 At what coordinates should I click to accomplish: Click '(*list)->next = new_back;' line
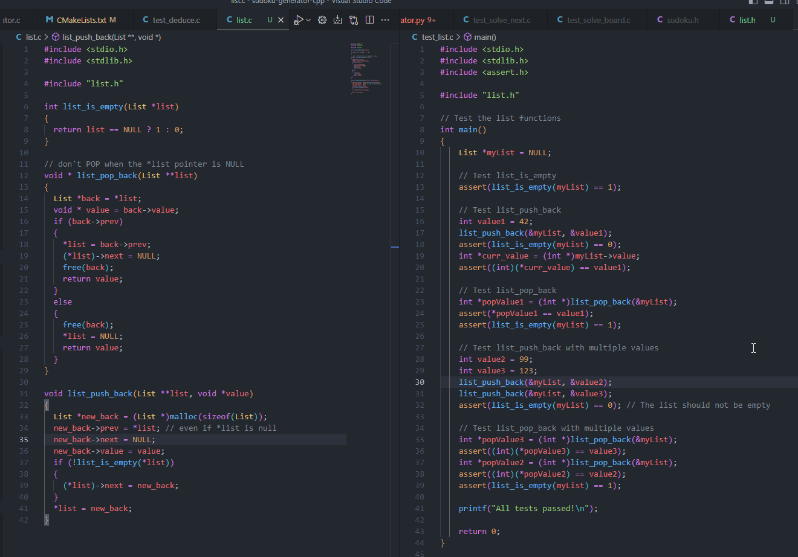tap(121, 485)
